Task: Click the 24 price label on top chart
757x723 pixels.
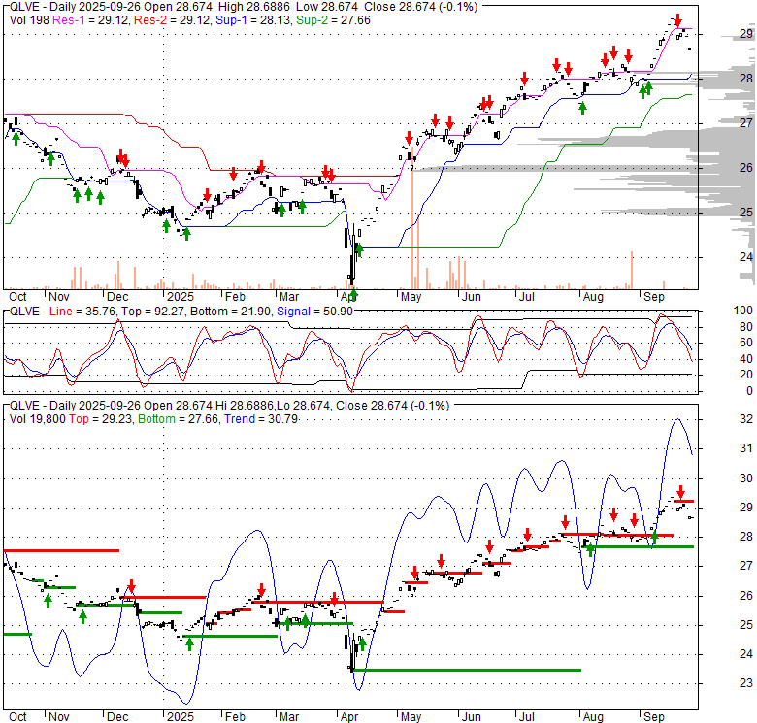Action: 746,257
